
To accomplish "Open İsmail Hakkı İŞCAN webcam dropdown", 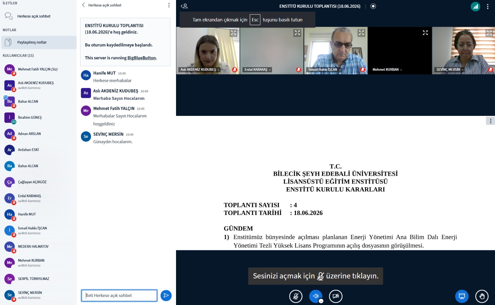I will click(324, 70).
